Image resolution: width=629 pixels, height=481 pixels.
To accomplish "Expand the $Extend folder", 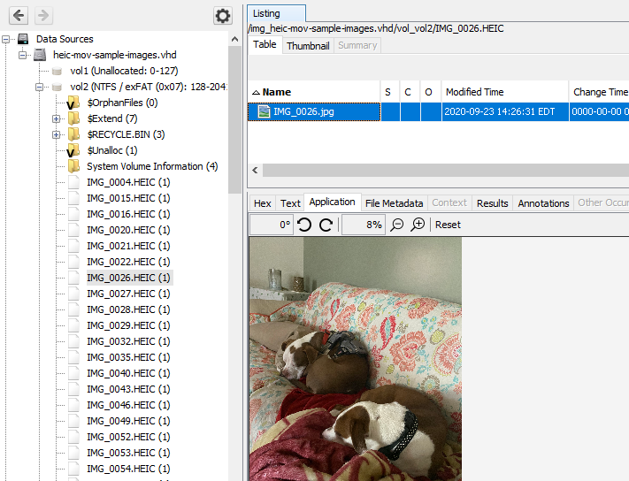I will [x=57, y=118].
